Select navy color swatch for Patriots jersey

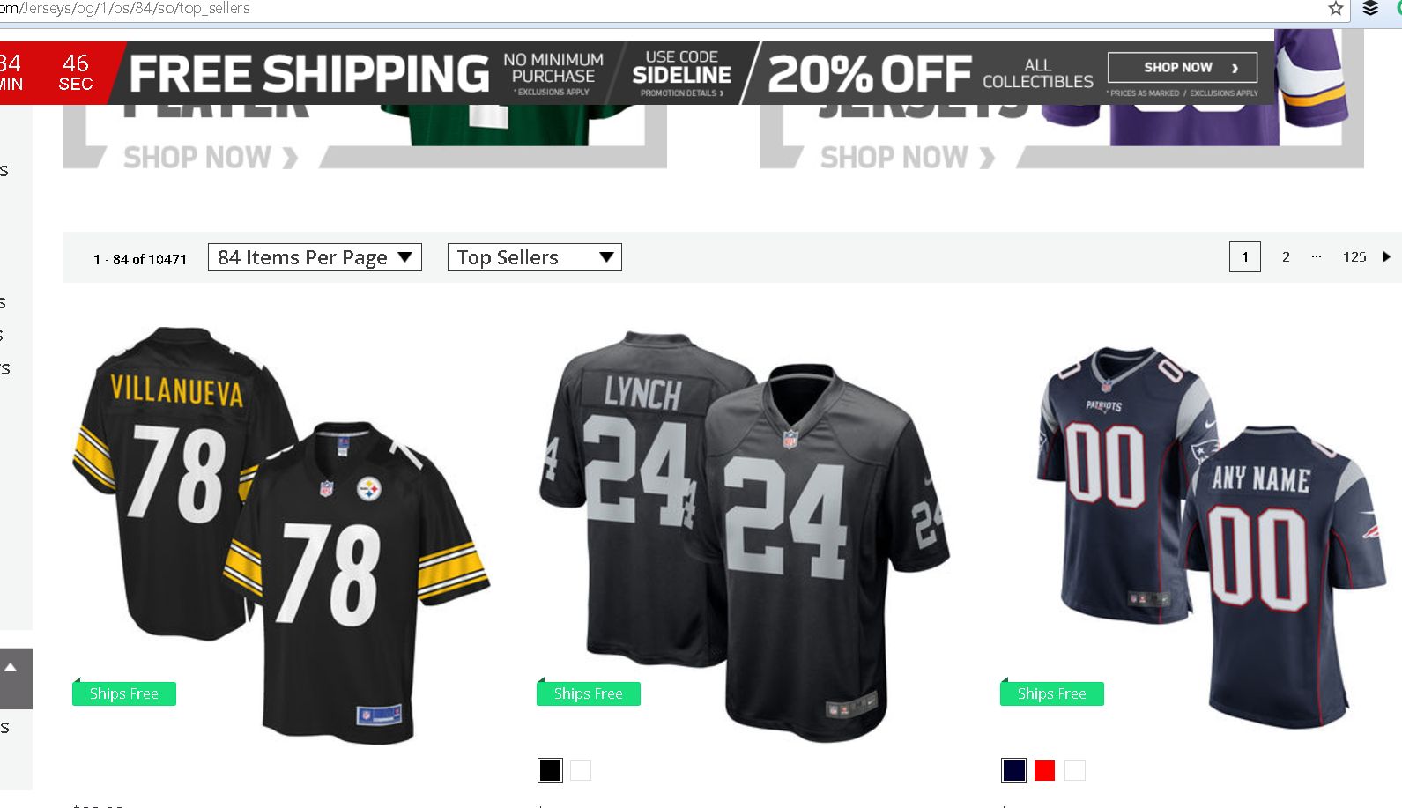pyautogui.click(x=1013, y=771)
